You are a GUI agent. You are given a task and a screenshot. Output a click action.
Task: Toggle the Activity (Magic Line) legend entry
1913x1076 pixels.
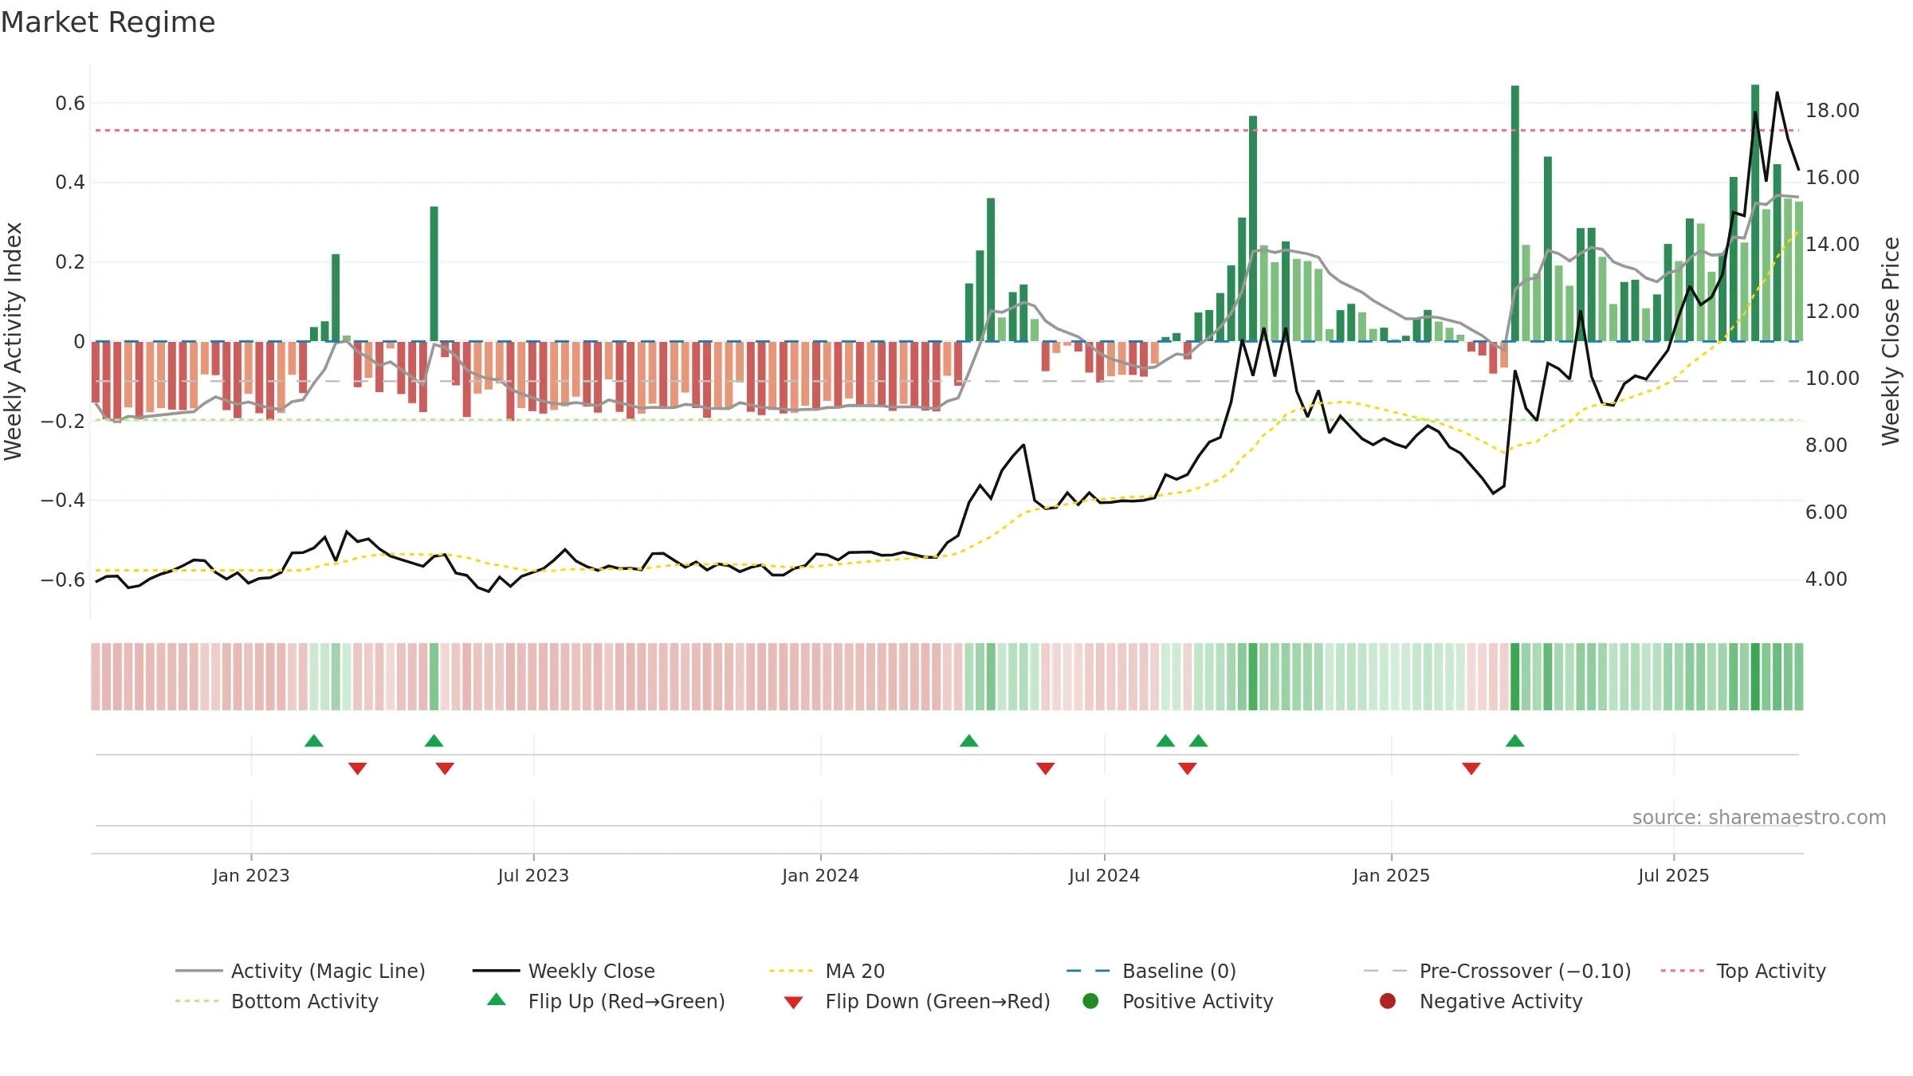pyautogui.click(x=301, y=971)
